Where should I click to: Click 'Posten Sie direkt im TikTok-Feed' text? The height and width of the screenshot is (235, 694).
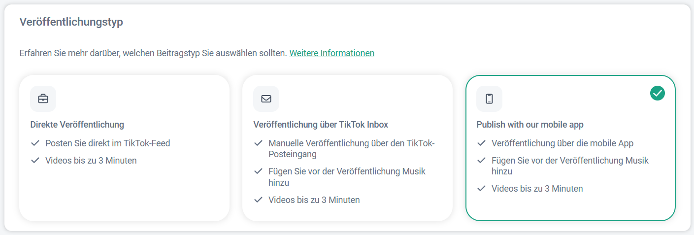107,143
